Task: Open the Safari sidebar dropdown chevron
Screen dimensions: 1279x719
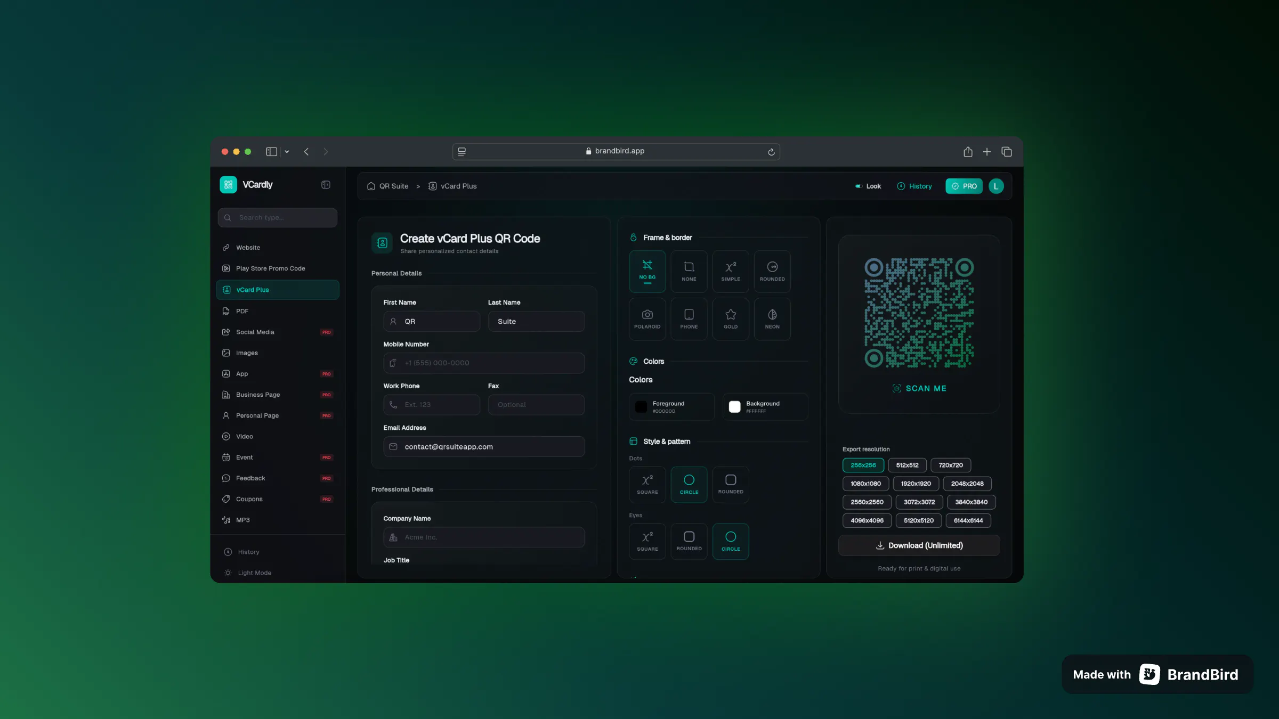Action: tap(287, 152)
